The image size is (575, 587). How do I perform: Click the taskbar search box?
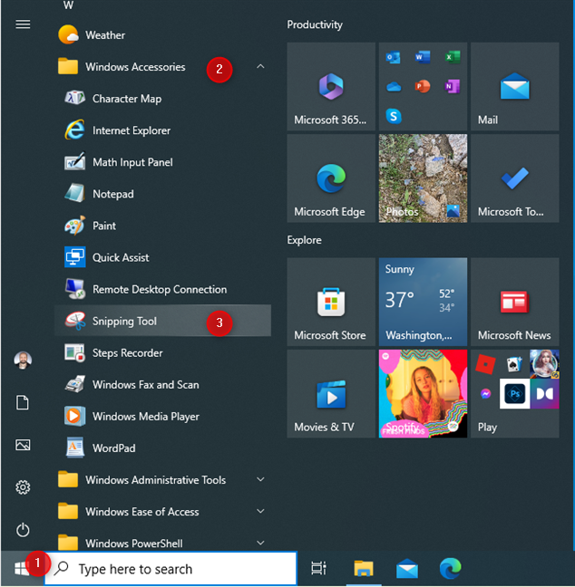(171, 569)
